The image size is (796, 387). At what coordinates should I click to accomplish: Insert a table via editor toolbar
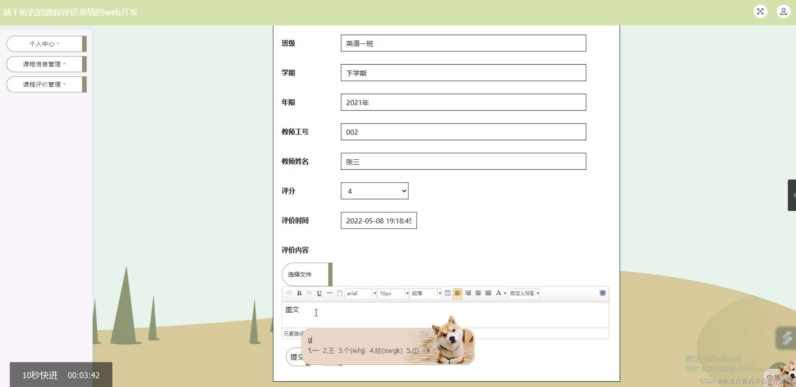(x=447, y=293)
